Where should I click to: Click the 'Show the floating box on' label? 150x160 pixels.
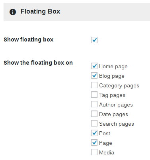click(x=38, y=63)
